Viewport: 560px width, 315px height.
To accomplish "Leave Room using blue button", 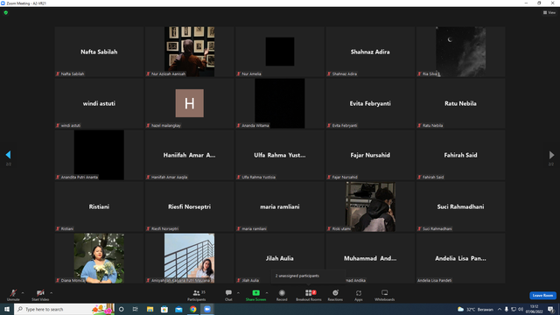I will coord(542,296).
